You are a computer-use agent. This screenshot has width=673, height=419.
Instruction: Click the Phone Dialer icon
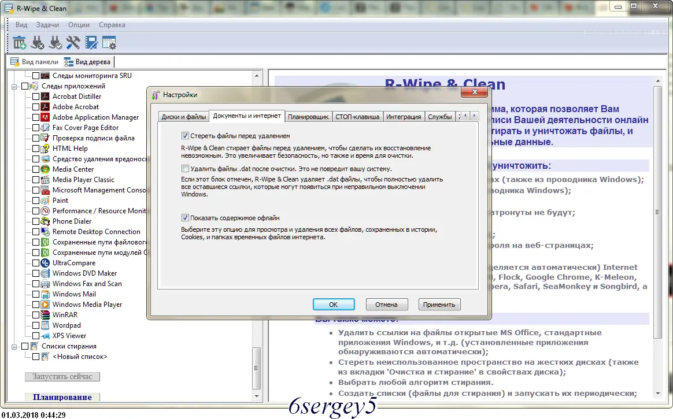pyautogui.click(x=45, y=221)
